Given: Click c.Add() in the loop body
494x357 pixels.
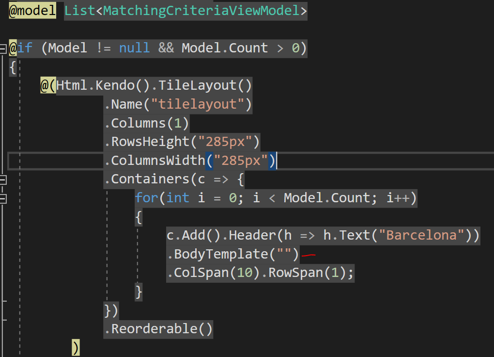Looking at the screenshot, I should [x=193, y=235].
